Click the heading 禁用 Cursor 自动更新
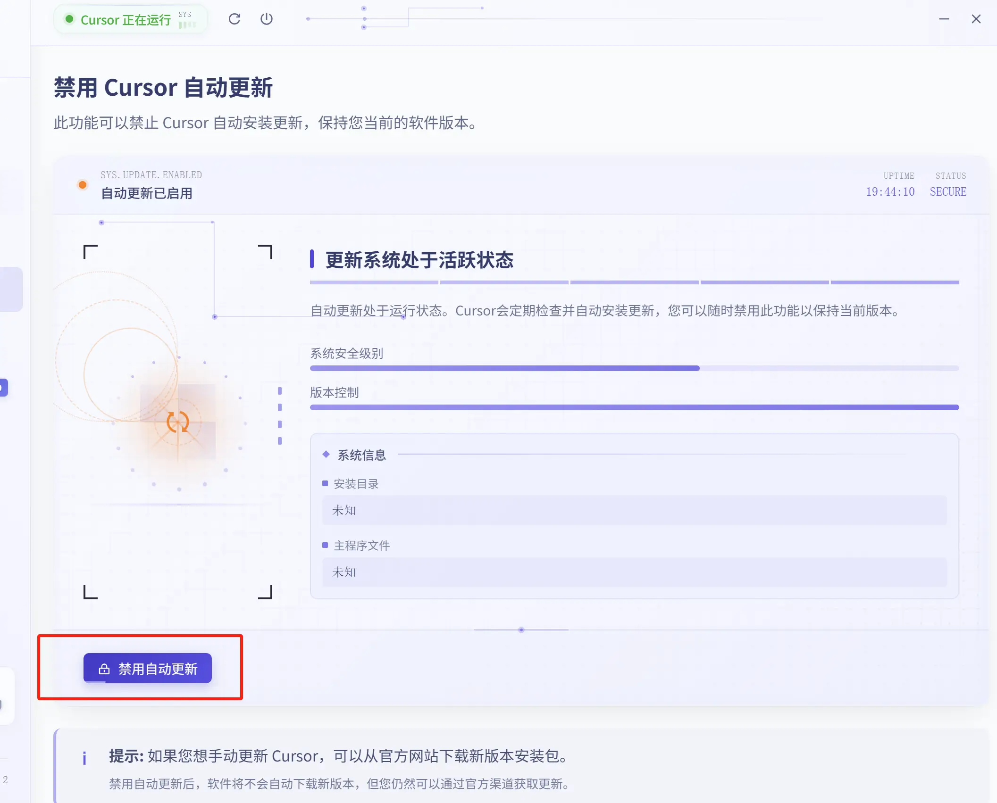 (x=163, y=88)
